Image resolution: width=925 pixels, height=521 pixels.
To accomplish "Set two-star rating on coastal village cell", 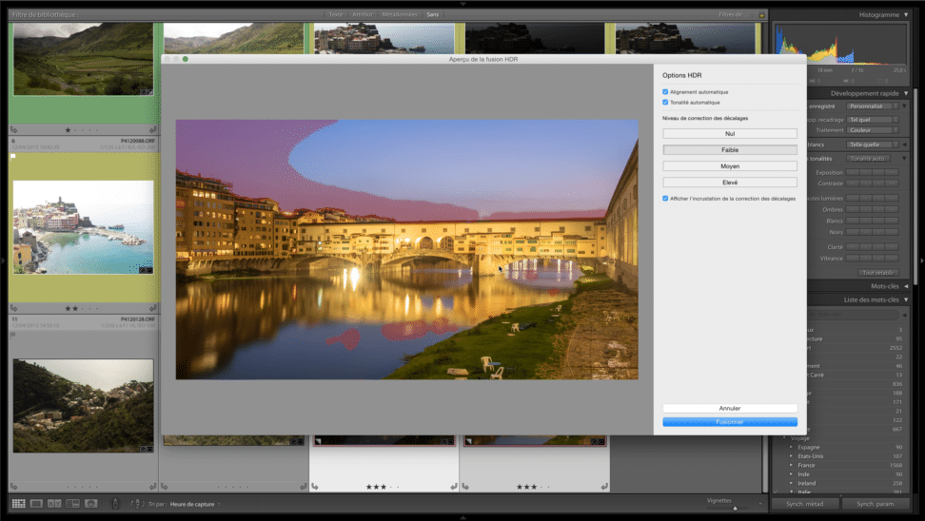I will pyautogui.click(x=75, y=308).
